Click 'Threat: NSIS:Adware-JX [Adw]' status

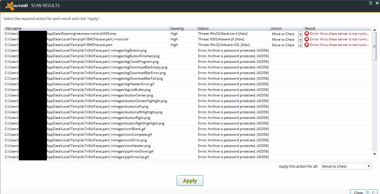tap(221, 39)
